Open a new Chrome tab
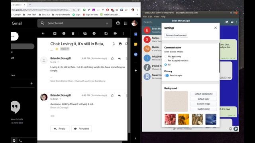Image resolution: width=255 pixels, height=143 pixels. click(x=30, y=5)
